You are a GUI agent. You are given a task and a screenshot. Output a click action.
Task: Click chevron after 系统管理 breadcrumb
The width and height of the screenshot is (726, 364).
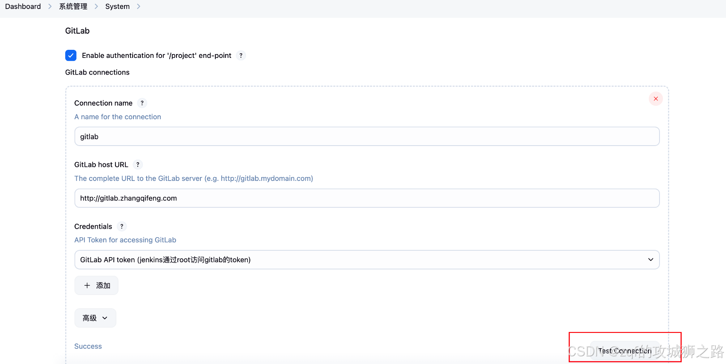(x=96, y=6)
